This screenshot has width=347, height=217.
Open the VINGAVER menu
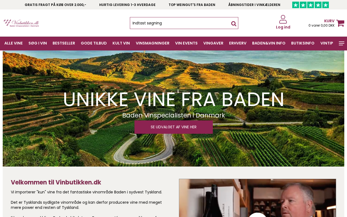(213, 43)
